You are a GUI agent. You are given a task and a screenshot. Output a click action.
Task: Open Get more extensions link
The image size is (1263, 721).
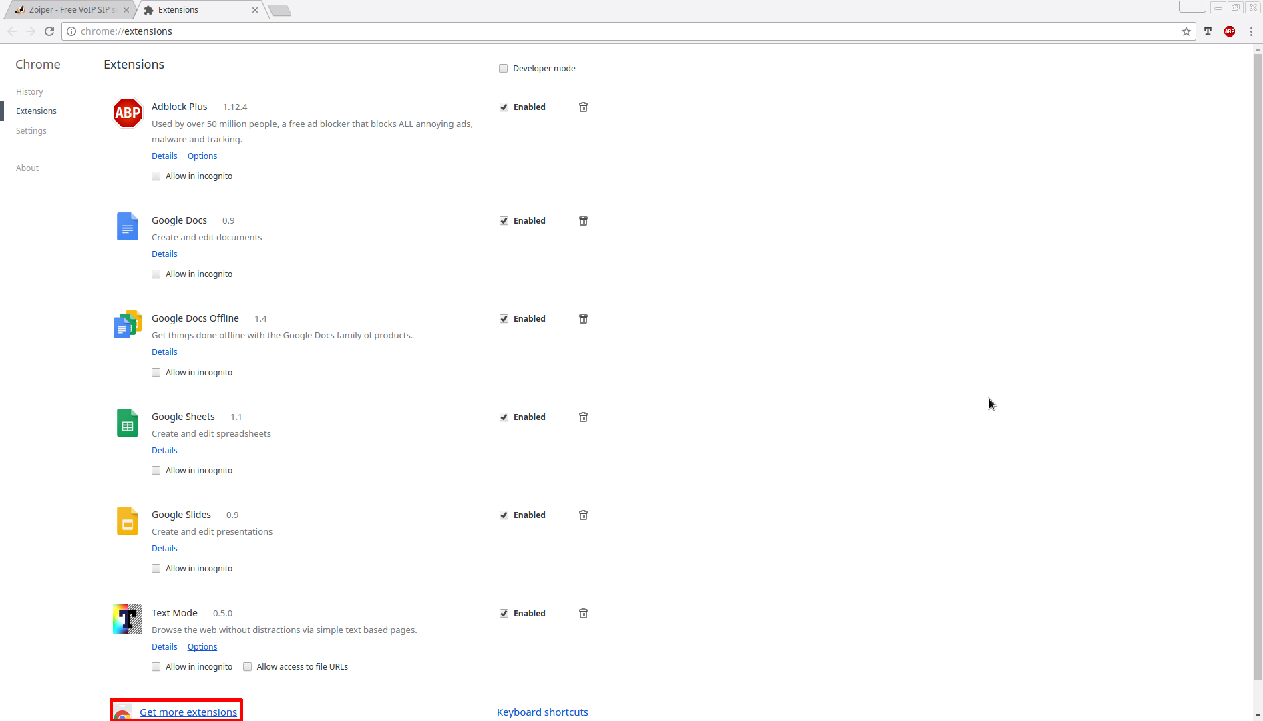tap(188, 712)
